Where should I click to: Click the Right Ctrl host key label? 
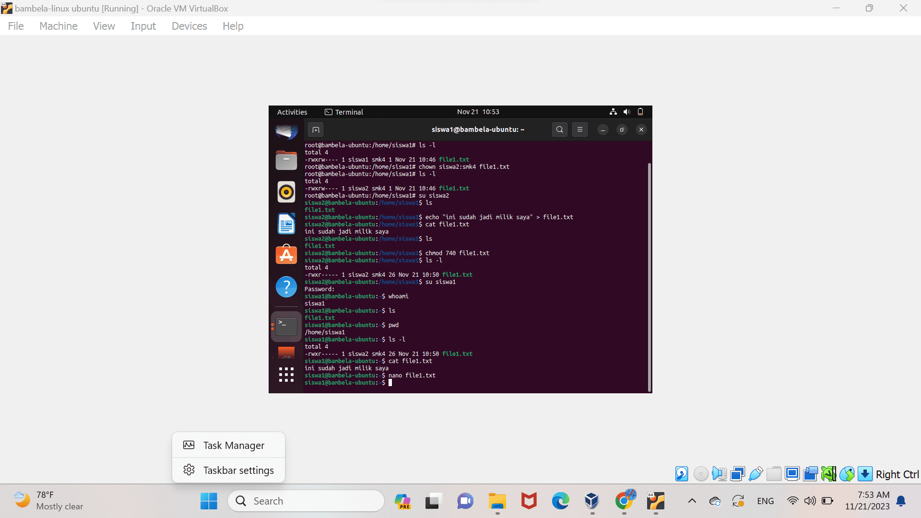(x=897, y=474)
